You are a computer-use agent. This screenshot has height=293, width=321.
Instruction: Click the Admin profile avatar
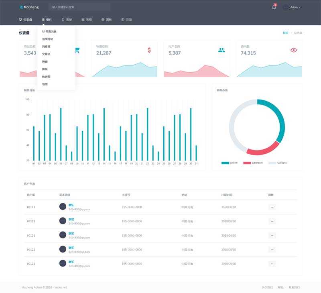[x=285, y=7]
